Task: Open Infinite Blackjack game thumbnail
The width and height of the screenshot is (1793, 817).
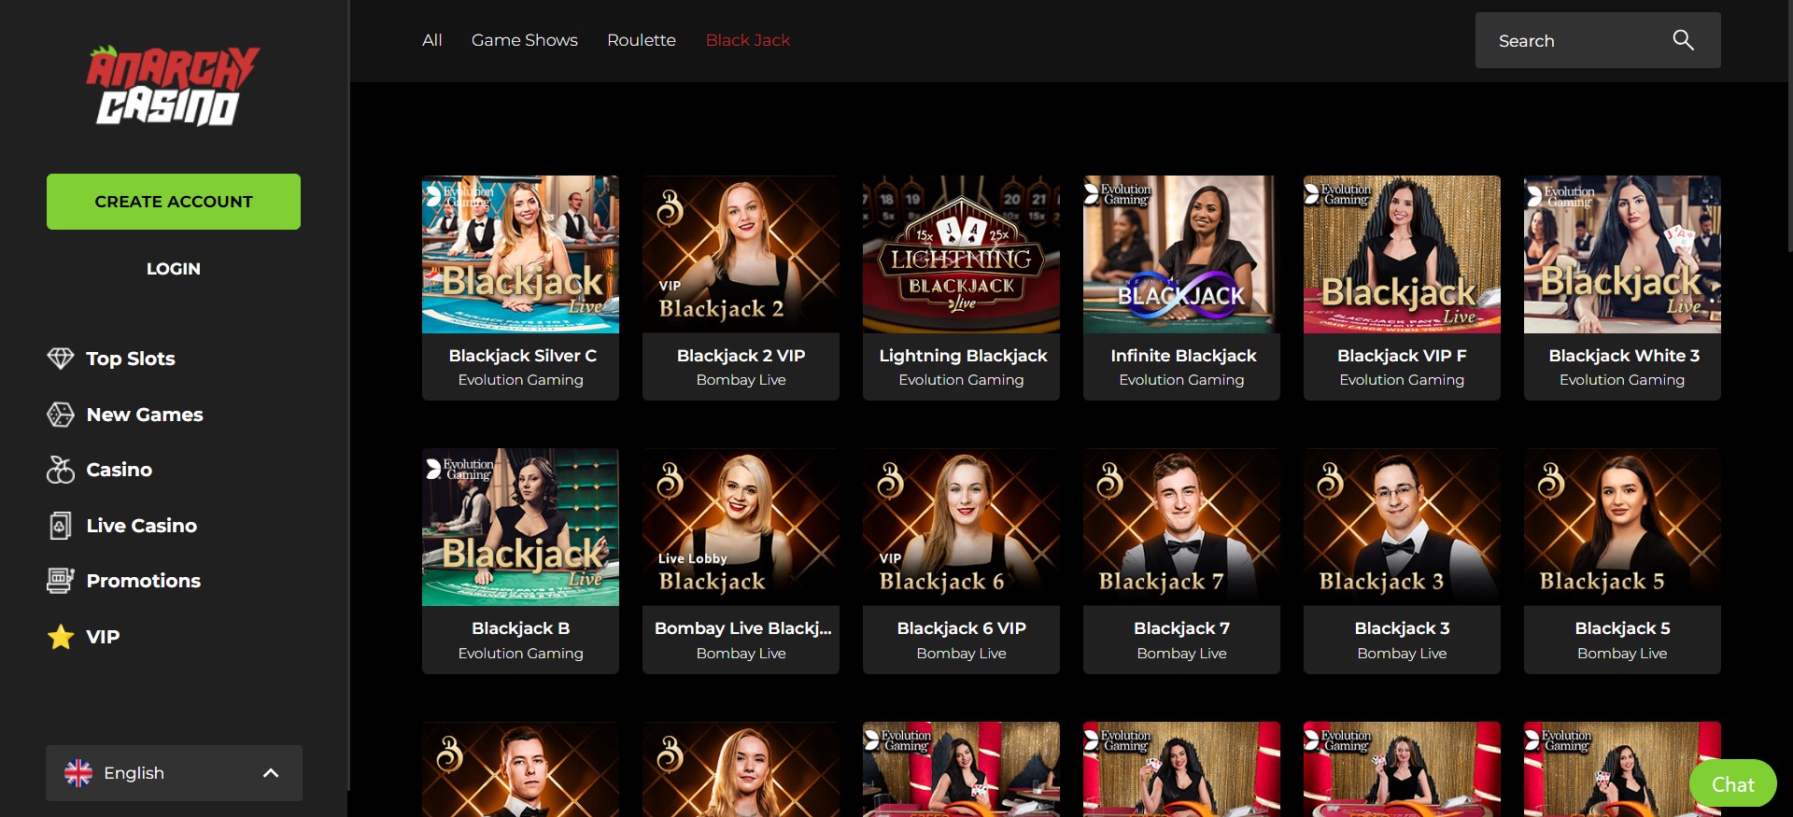Action: point(1181,254)
